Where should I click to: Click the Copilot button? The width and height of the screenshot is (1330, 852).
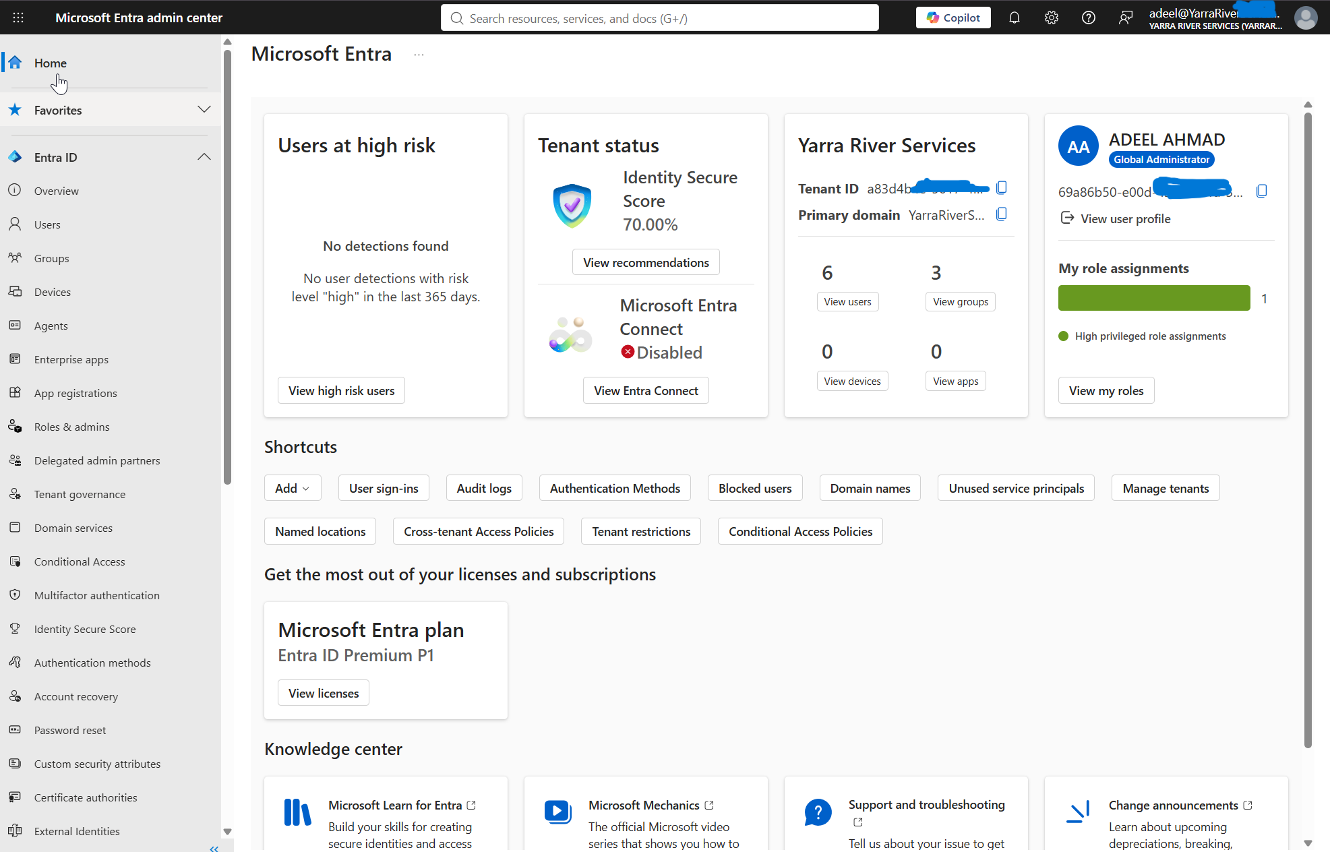953,18
